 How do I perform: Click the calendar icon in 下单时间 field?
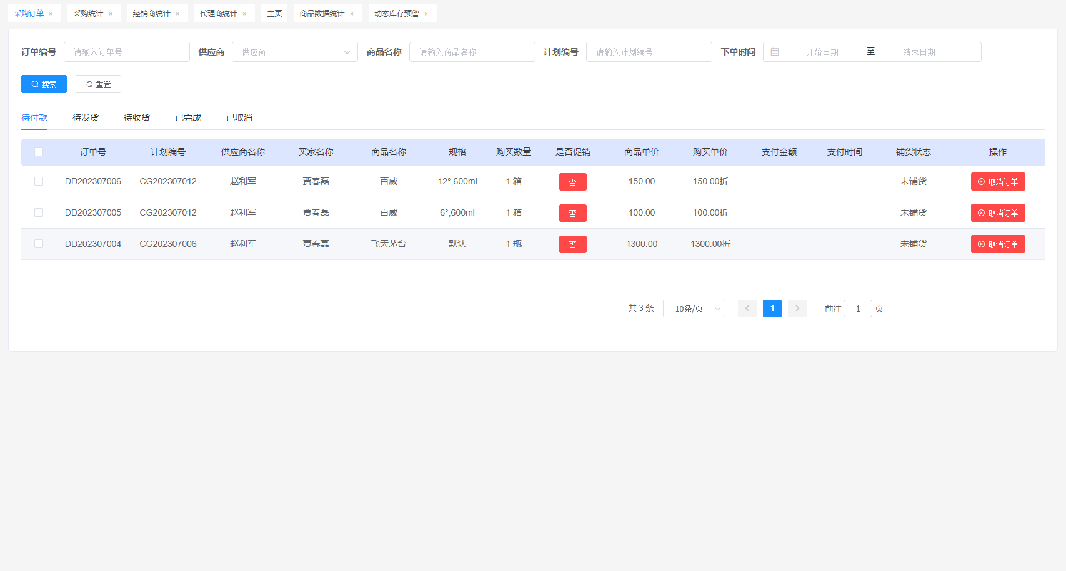click(x=775, y=52)
